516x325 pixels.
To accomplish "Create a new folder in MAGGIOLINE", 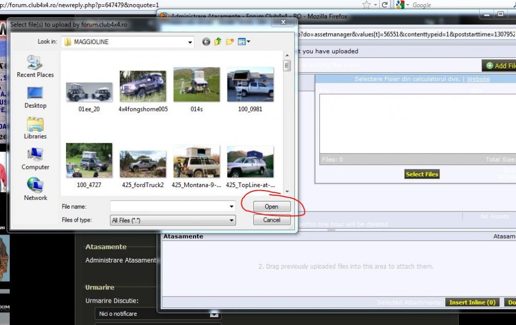I will 230,42.
